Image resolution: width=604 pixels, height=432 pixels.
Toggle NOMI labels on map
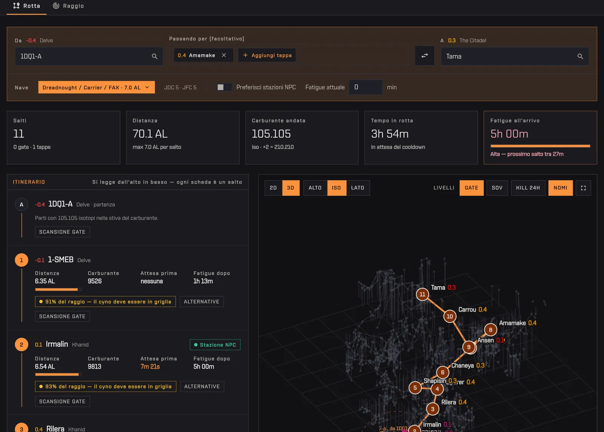(561, 188)
